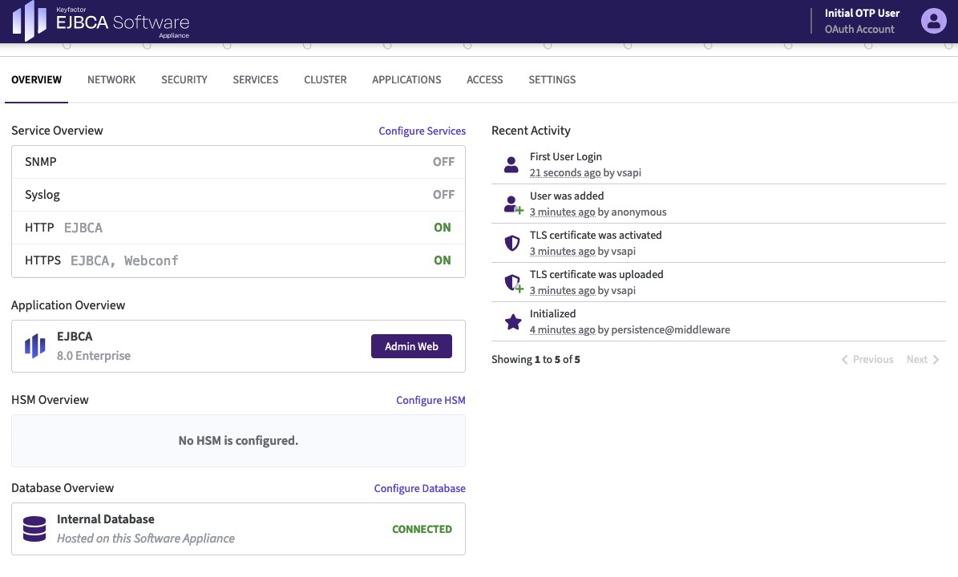Viewport: 958px width, 577px height.
Task: Click the Internal Database cylinder icon
Action: (34, 529)
